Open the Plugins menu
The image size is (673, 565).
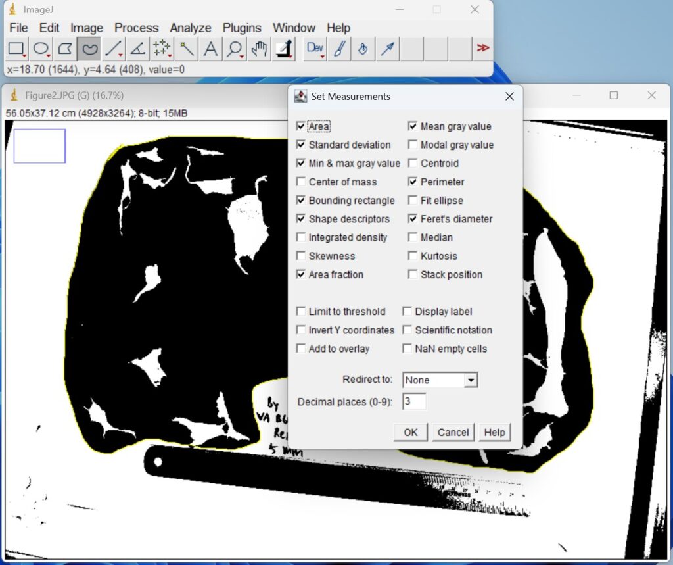[241, 28]
